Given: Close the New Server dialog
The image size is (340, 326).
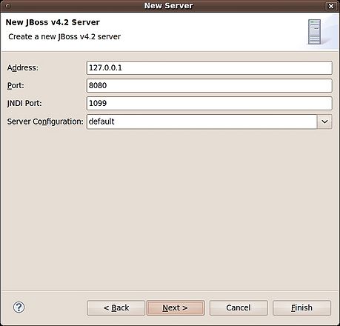Looking at the screenshot, I should point(331,6).
